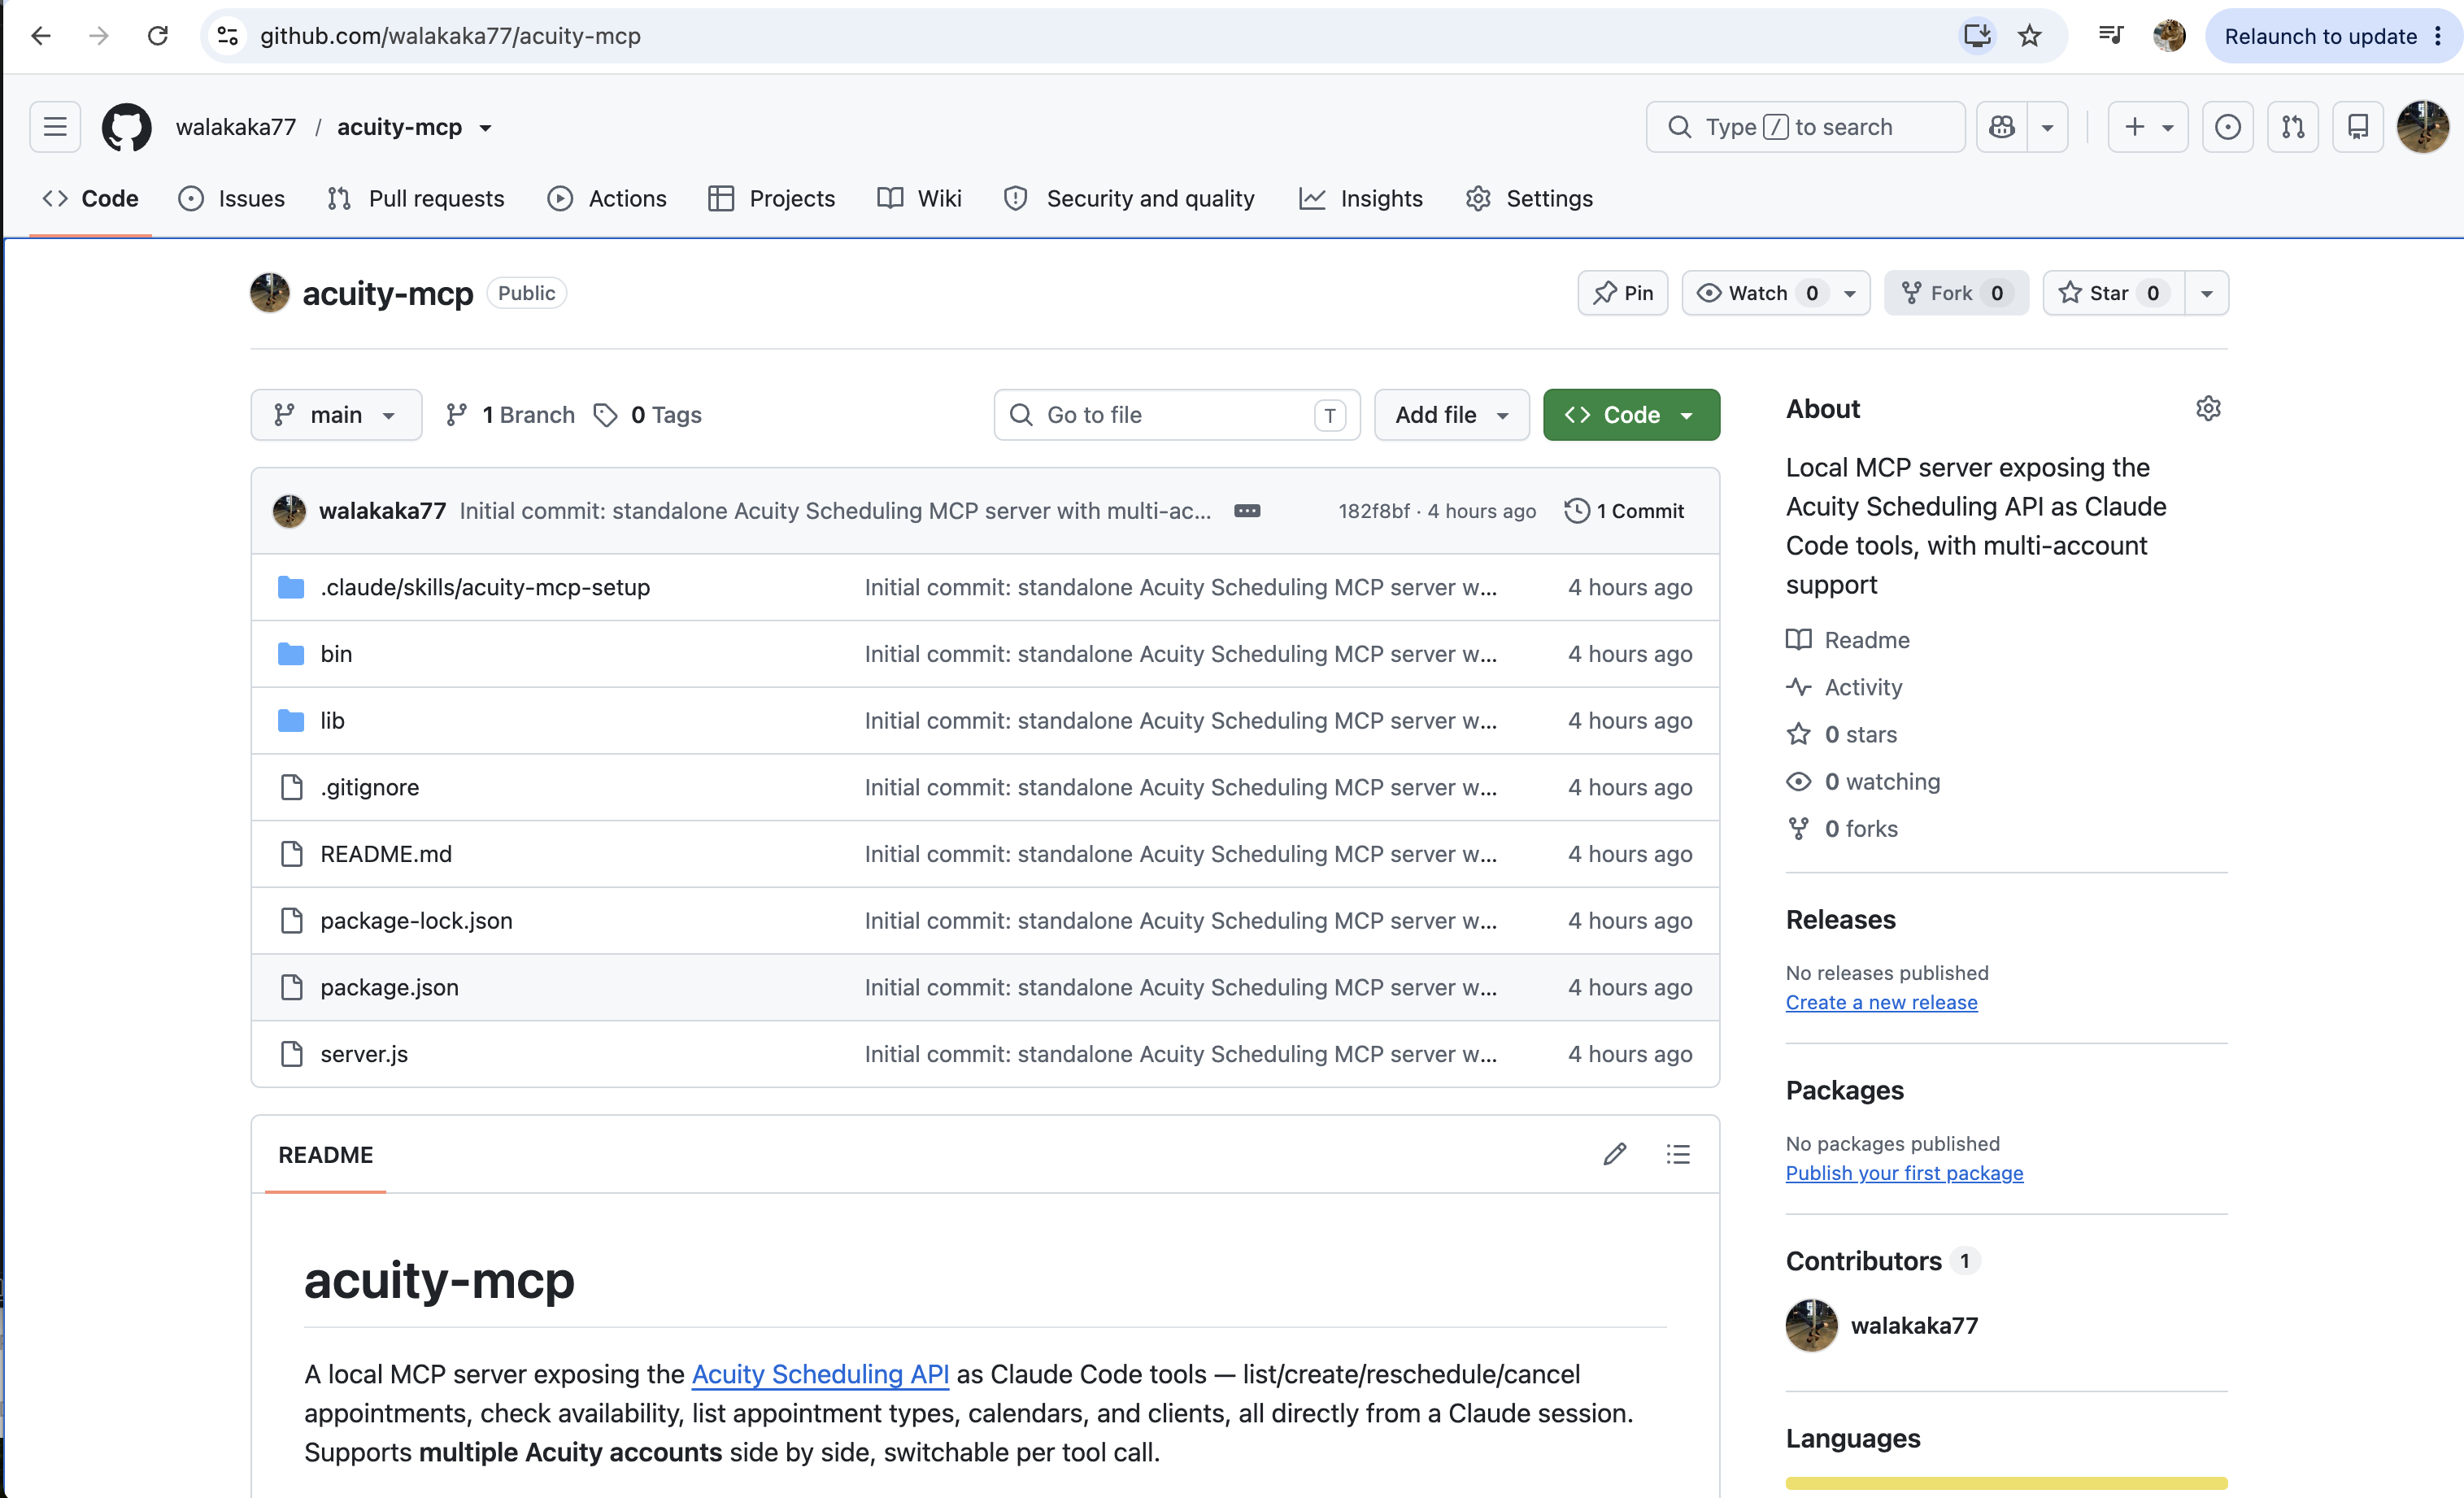The image size is (2464, 1498).
Task: Focus the Type / to search box
Action: 1805,127
